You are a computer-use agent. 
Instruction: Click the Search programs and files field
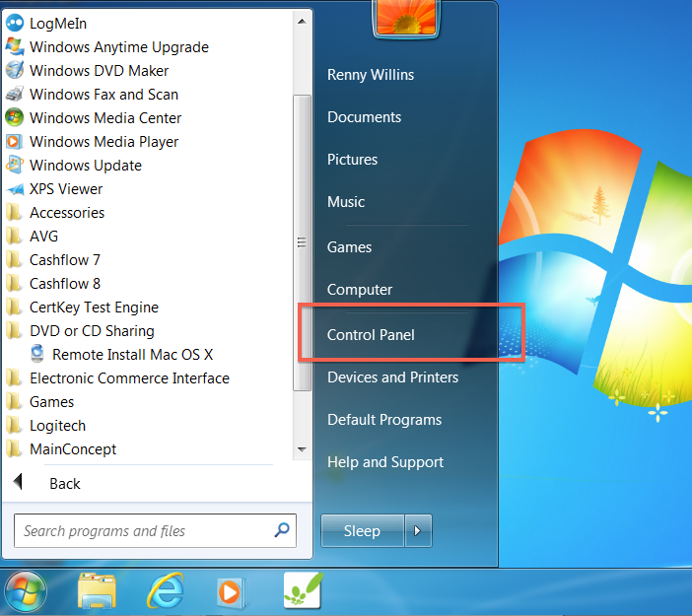[155, 530]
